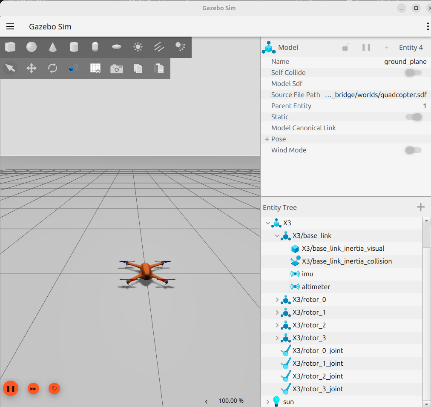Open the grid configuration tool
Image resolution: width=431 pixels, height=407 pixels.
tap(95, 68)
